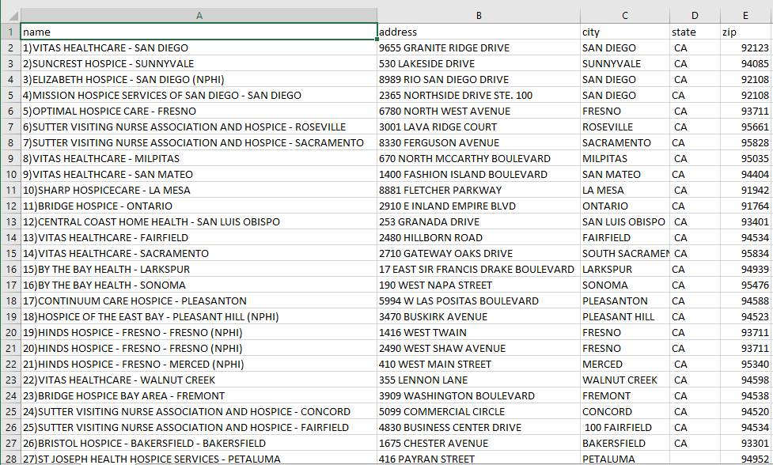This screenshot has width=773, height=465.
Task: Click '26)BRISTOL HOSPICE - BAKERSFIELD - BAKERSFIELD'
Action: pos(199,444)
